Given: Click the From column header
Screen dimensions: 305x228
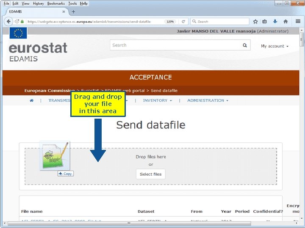Looking at the screenshot, I should click(197, 212).
